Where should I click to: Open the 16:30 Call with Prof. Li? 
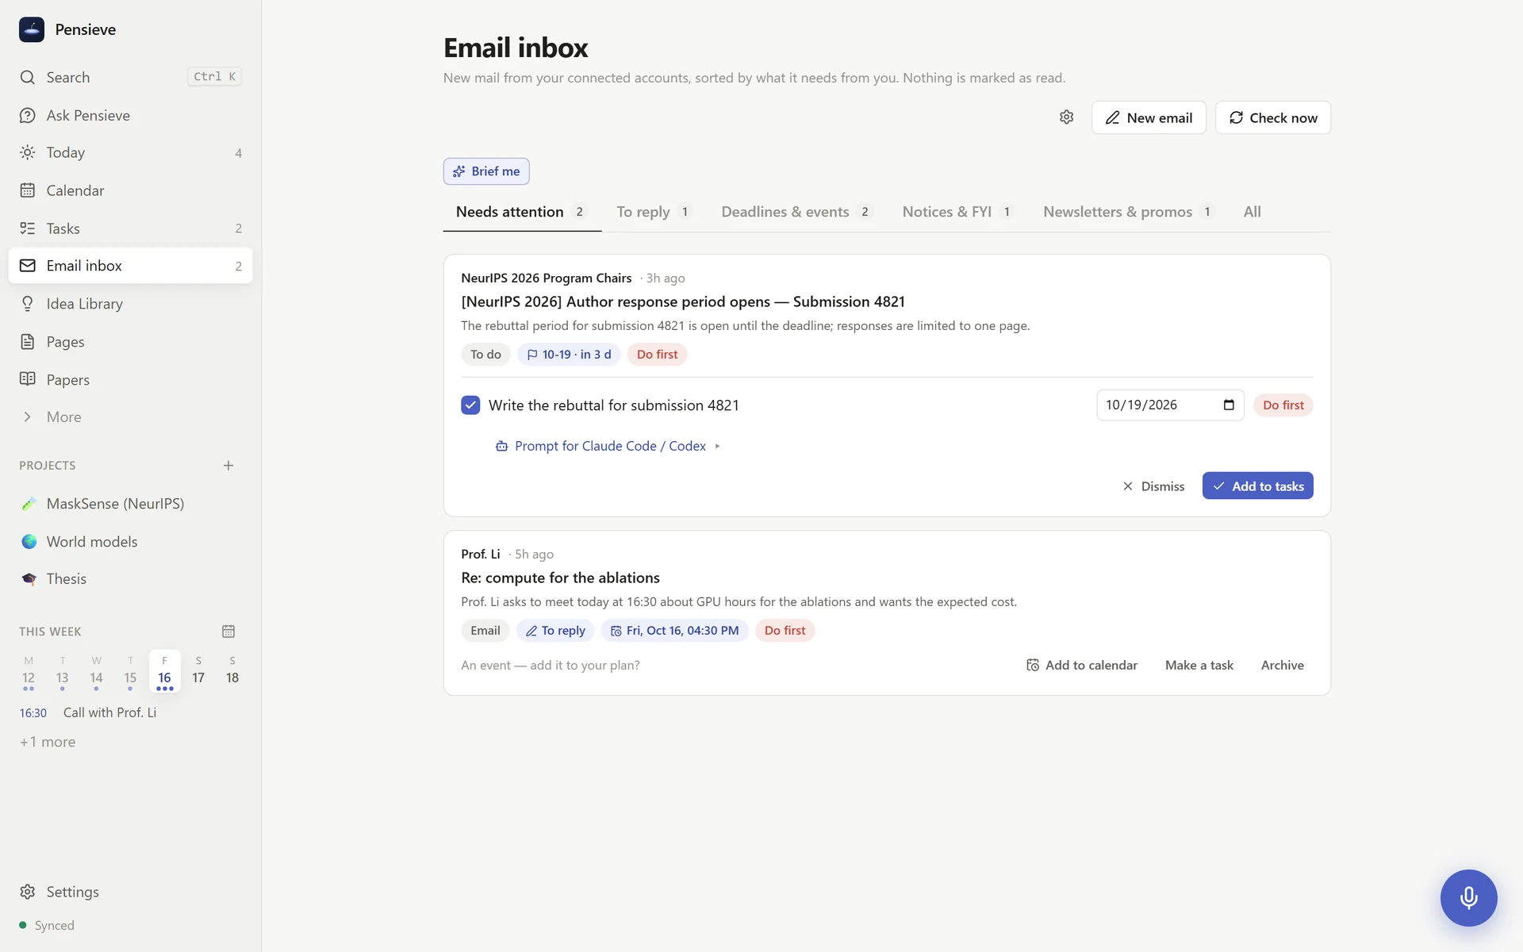(x=130, y=712)
